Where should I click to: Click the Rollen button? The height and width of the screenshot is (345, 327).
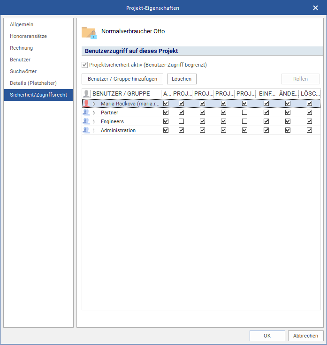coord(300,79)
